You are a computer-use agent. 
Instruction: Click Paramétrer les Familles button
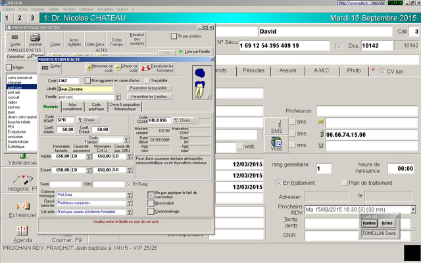[x=149, y=97]
